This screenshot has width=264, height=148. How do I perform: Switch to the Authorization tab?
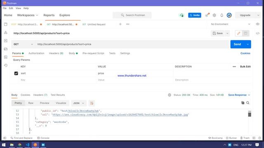pyautogui.click(x=36, y=53)
